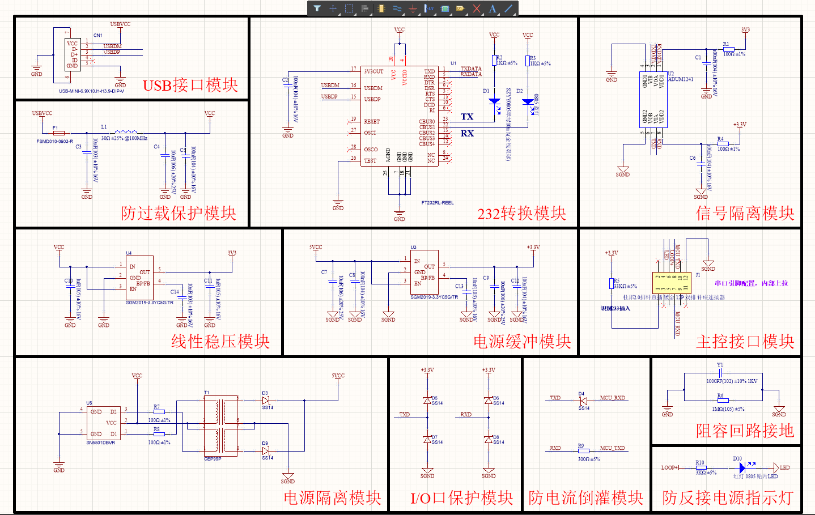Select the place ground symbol tool

coord(413,8)
